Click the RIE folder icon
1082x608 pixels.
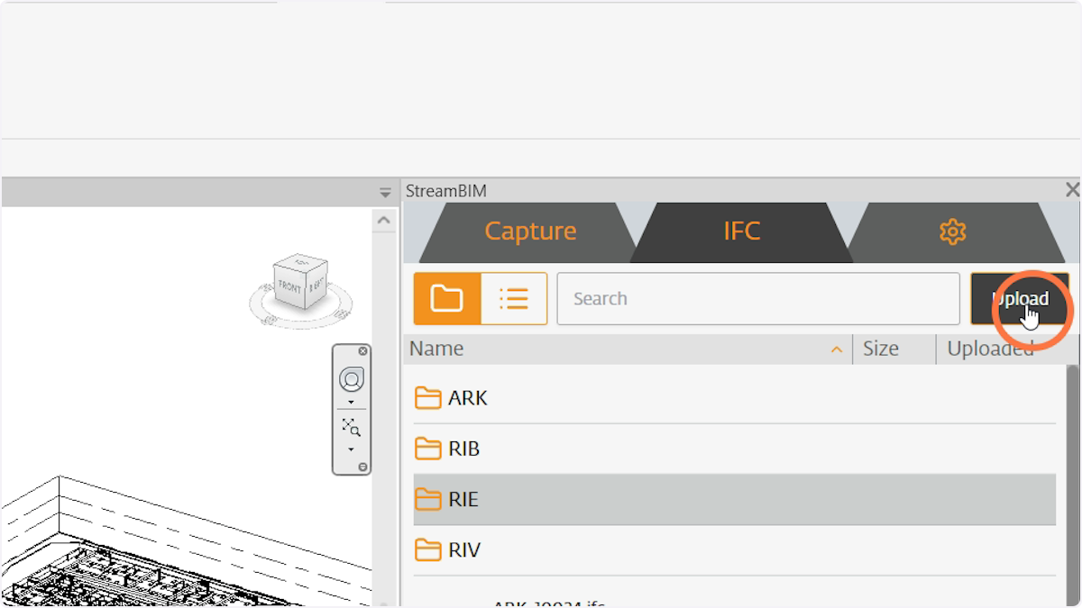(428, 499)
